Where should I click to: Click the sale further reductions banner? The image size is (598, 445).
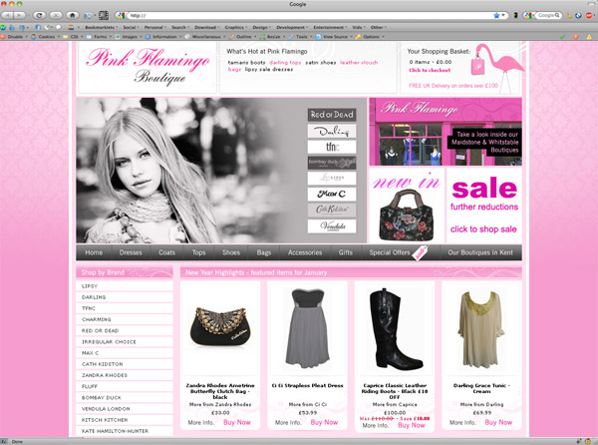(483, 205)
